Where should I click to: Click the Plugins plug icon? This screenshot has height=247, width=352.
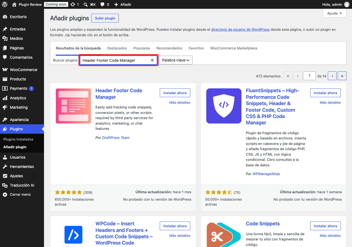click(5, 129)
